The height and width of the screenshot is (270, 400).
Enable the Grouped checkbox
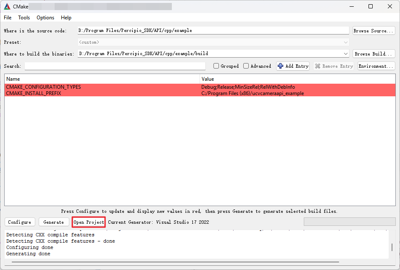pos(216,66)
